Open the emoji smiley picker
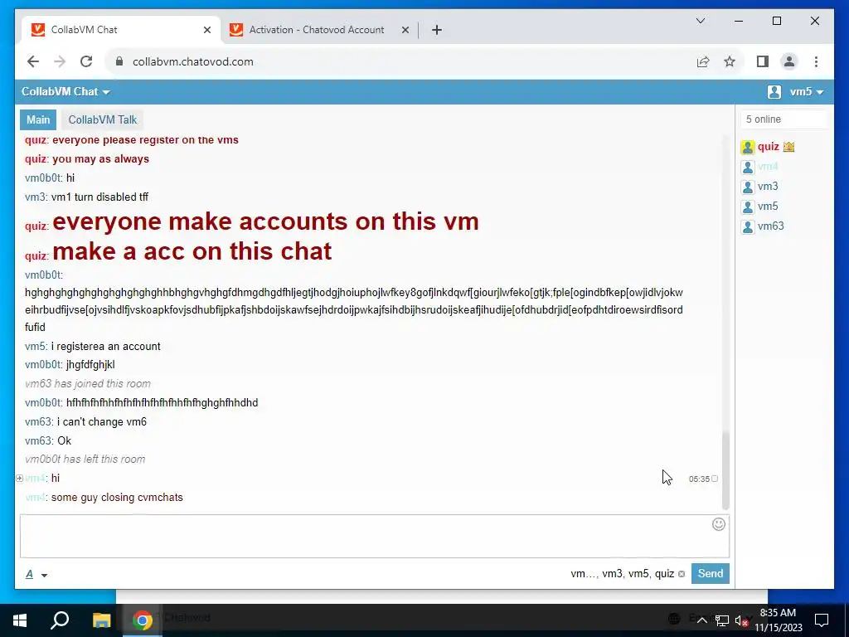The width and height of the screenshot is (849, 637). click(x=718, y=524)
